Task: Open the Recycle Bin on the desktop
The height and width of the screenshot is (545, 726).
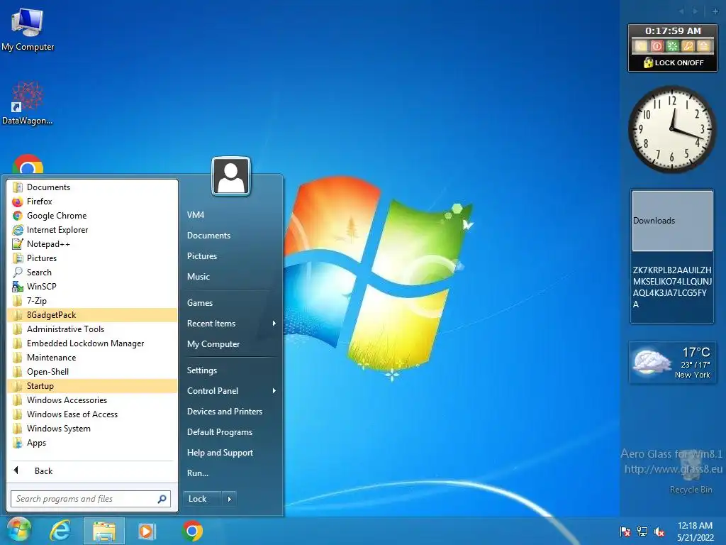Action: click(x=691, y=473)
